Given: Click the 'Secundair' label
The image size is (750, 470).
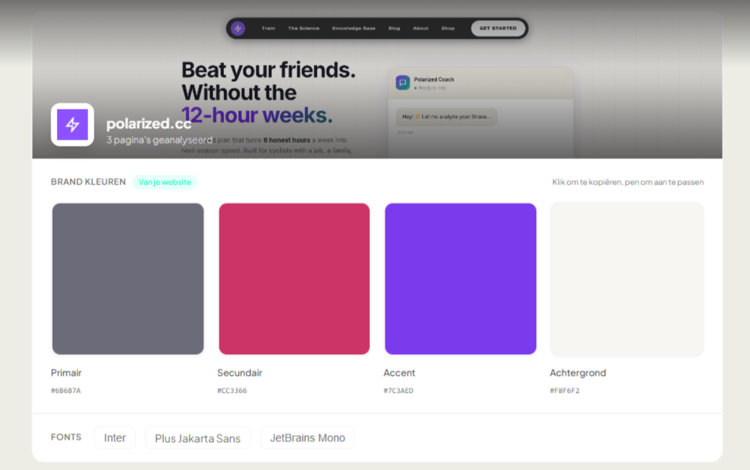Looking at the screenshot, I should (240, 372).
